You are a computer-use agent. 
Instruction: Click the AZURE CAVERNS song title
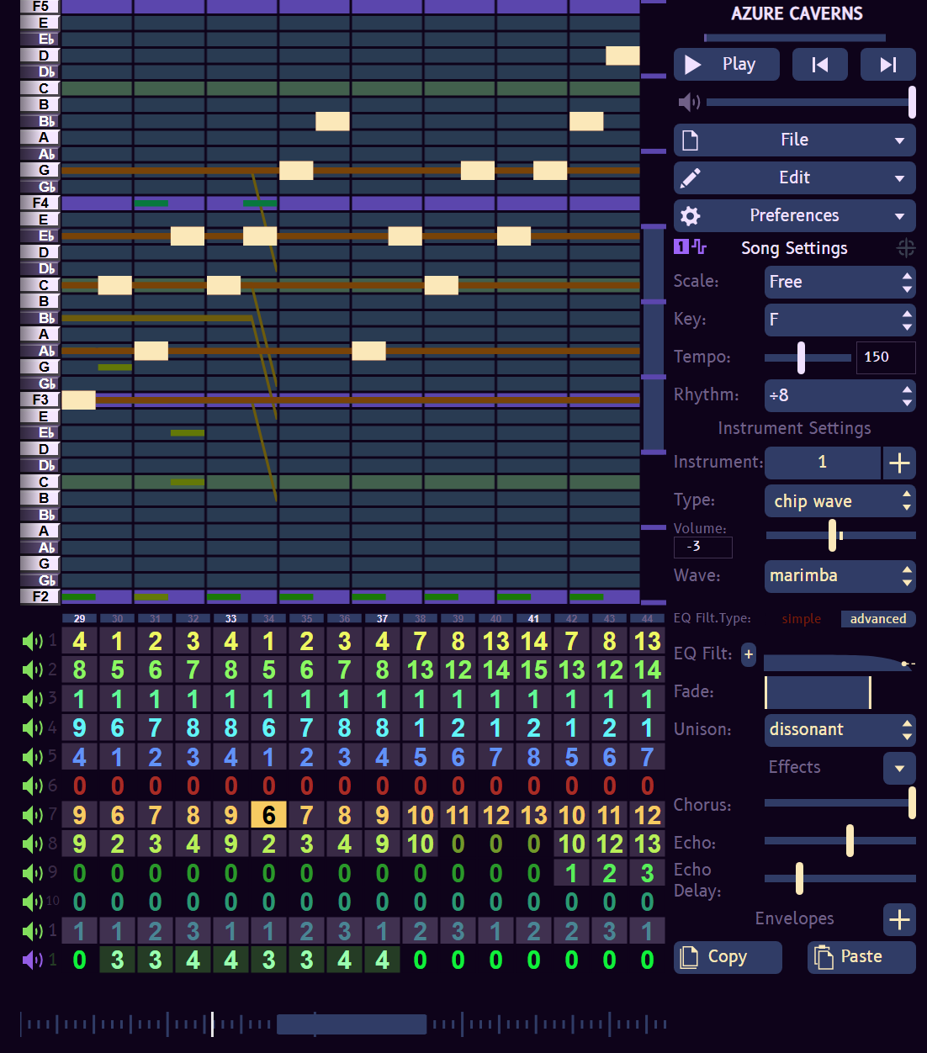click(797, 14)
